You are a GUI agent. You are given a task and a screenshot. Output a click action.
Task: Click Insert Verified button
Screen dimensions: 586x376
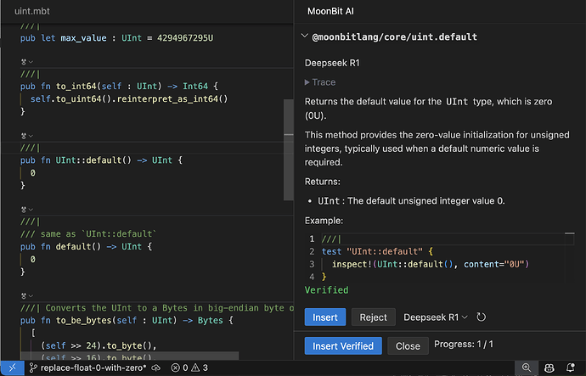[343, 345]
